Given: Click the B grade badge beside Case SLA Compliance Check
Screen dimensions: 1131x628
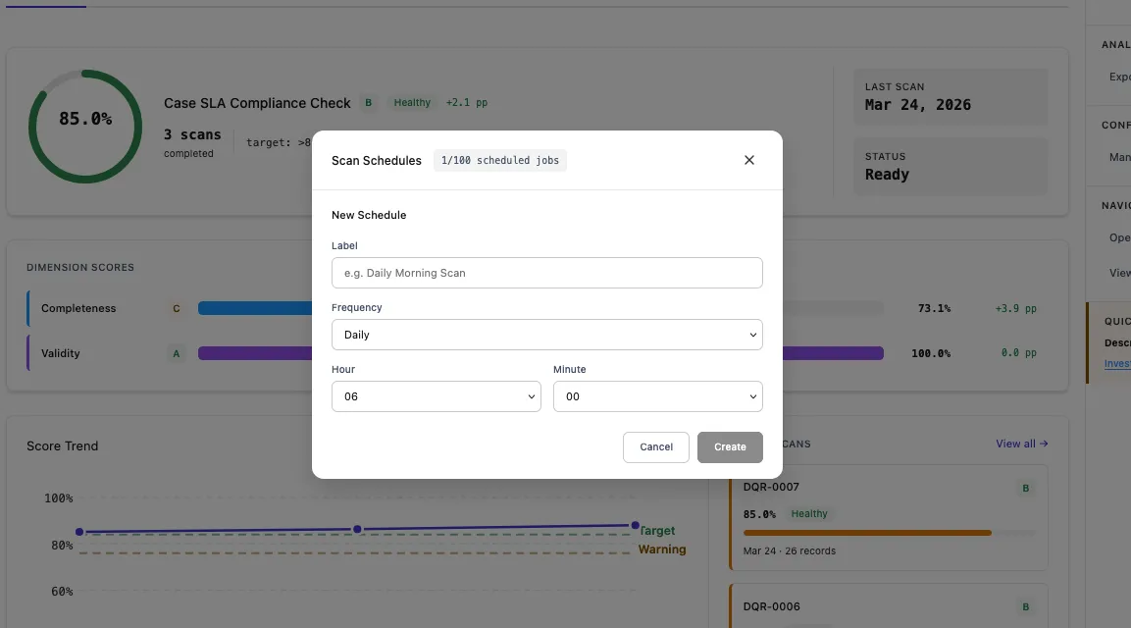Looking at the screenshot, I should tap(368, 102).
